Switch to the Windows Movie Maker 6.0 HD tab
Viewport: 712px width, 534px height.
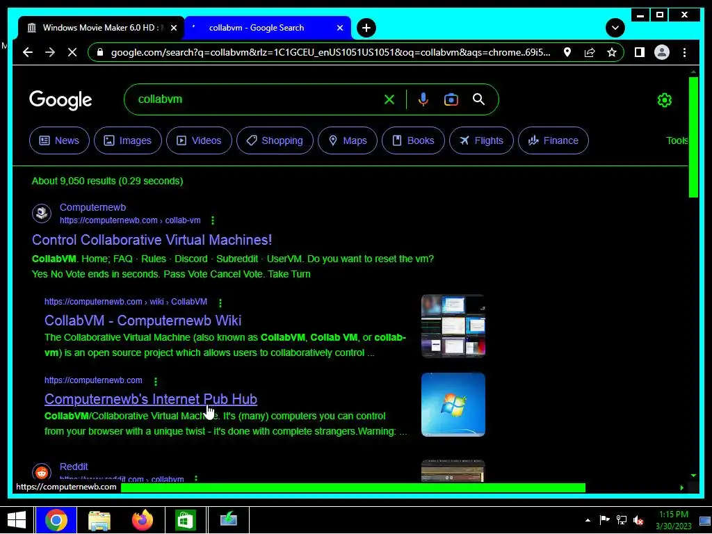pos(100,28)
